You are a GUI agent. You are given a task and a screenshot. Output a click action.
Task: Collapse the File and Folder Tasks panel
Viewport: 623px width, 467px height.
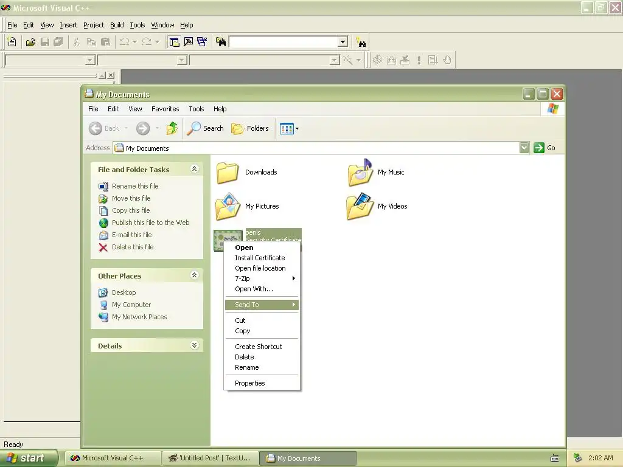point(194,169)
